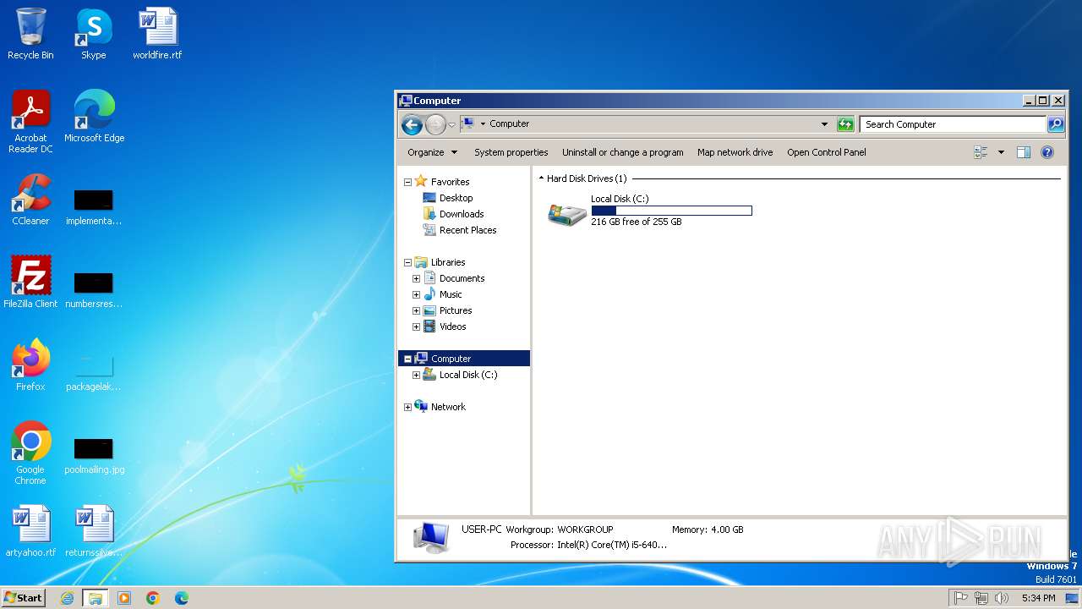Screen dimensions: 1082x609
Task: Click the USER-PC computer icon in details pane
Action: pyautogui.click(x=431, y=537)
